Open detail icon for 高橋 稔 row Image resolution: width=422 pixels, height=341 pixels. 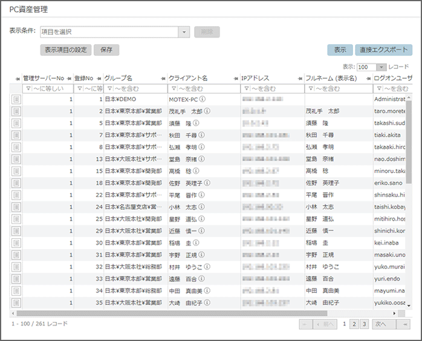coord(16,171)
